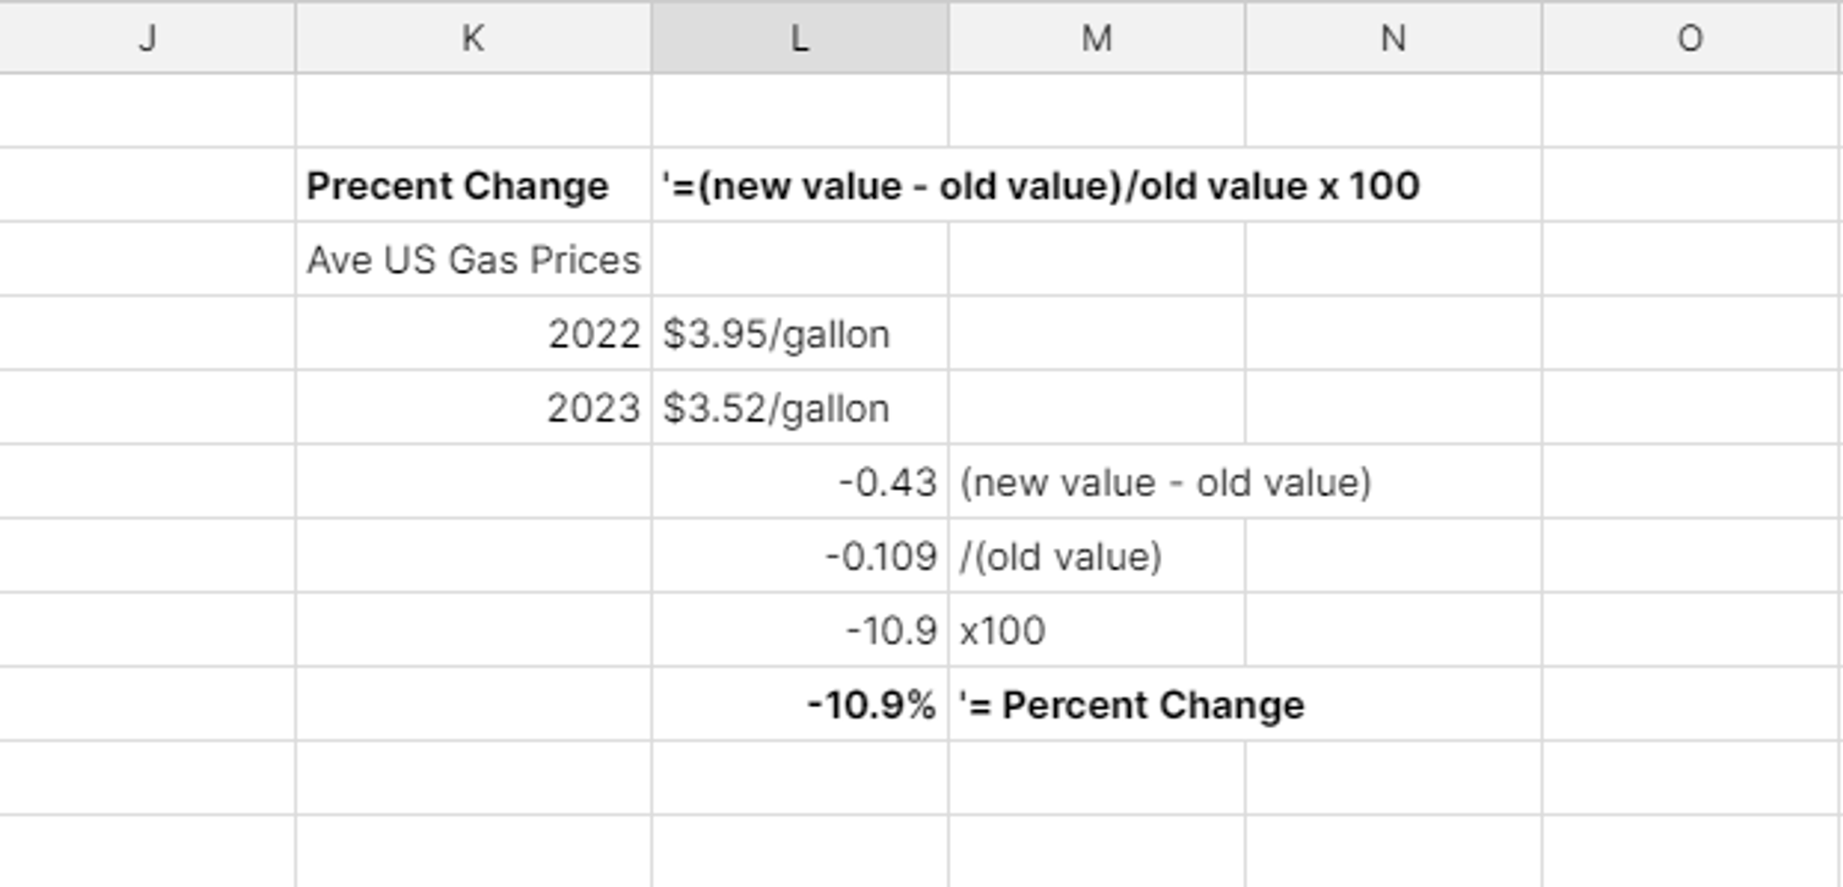Select column L header
Viewport: 1843px width, 887px height.
[x=799, y=39]
